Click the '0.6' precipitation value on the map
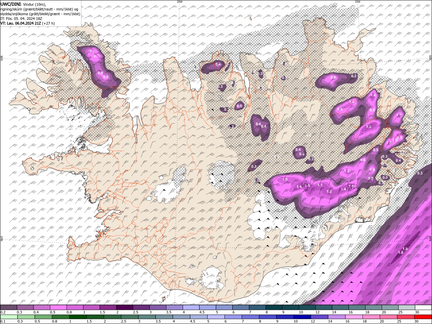 coord(363,160)
